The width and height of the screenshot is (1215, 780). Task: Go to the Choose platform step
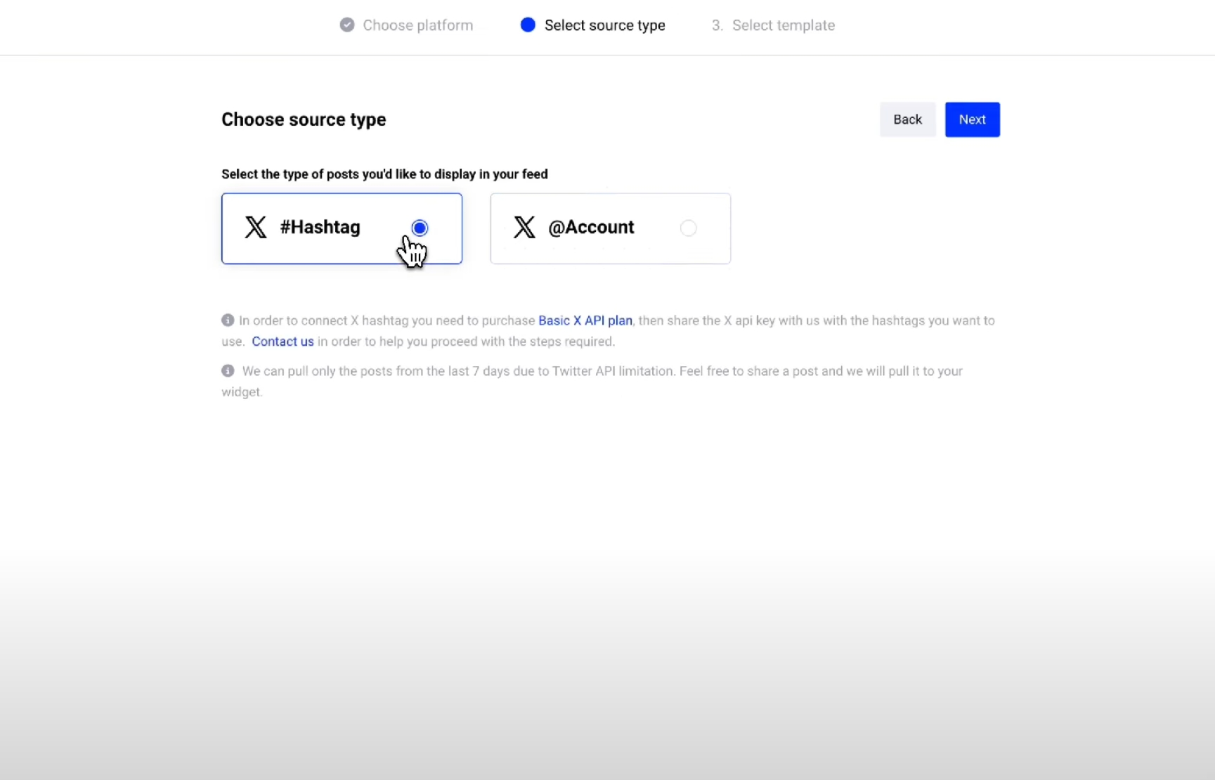tap(417, 25)
